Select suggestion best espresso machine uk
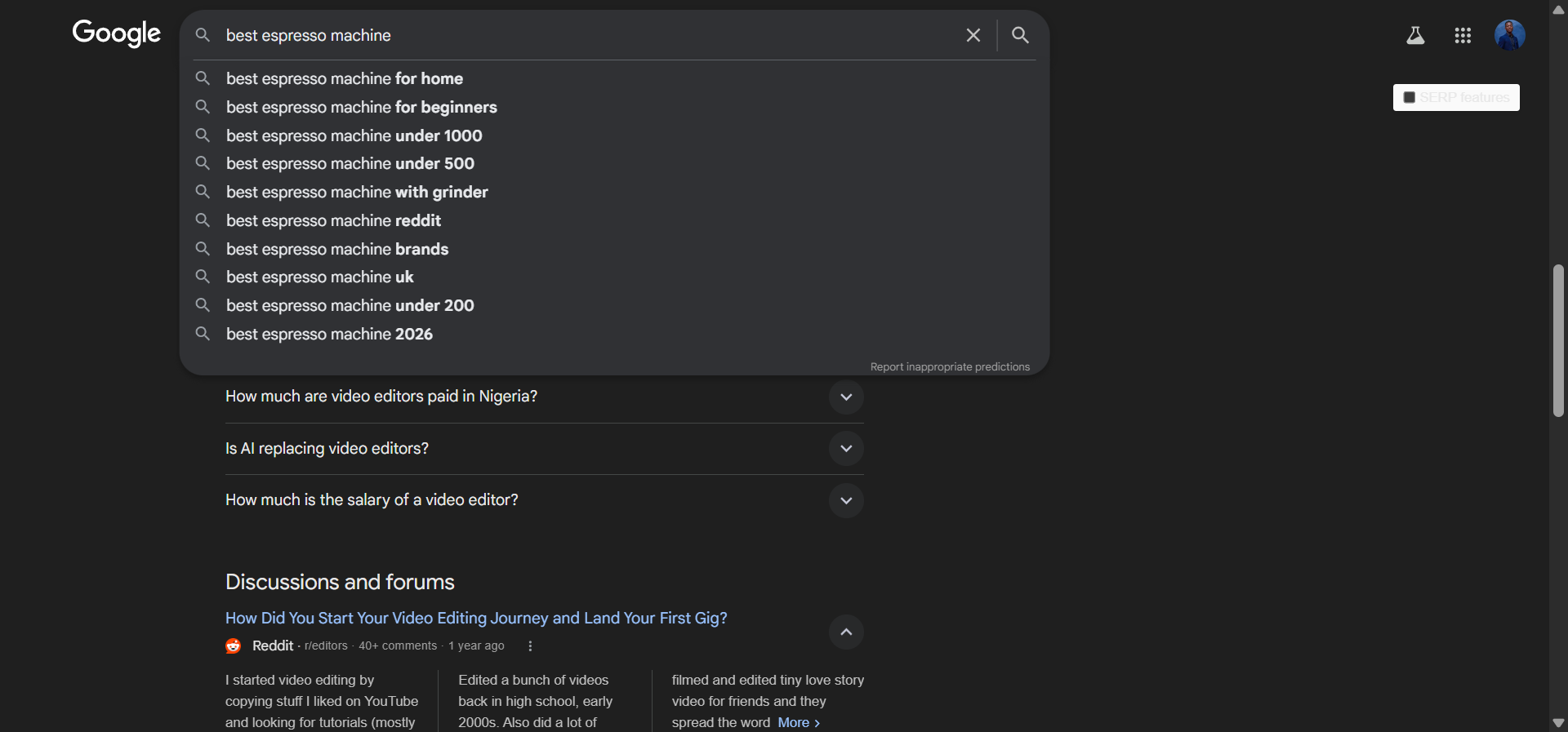The height and width of the screenshot is (732, 1568). [x=614, y=277]
